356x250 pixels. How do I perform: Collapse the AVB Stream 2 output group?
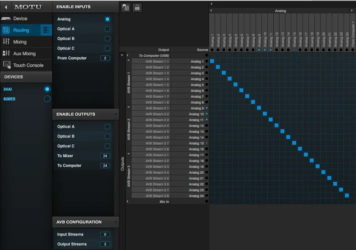coord(128,107)
